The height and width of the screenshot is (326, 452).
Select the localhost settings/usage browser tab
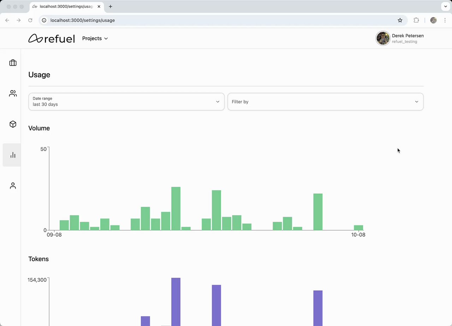[x=66, y=7]
